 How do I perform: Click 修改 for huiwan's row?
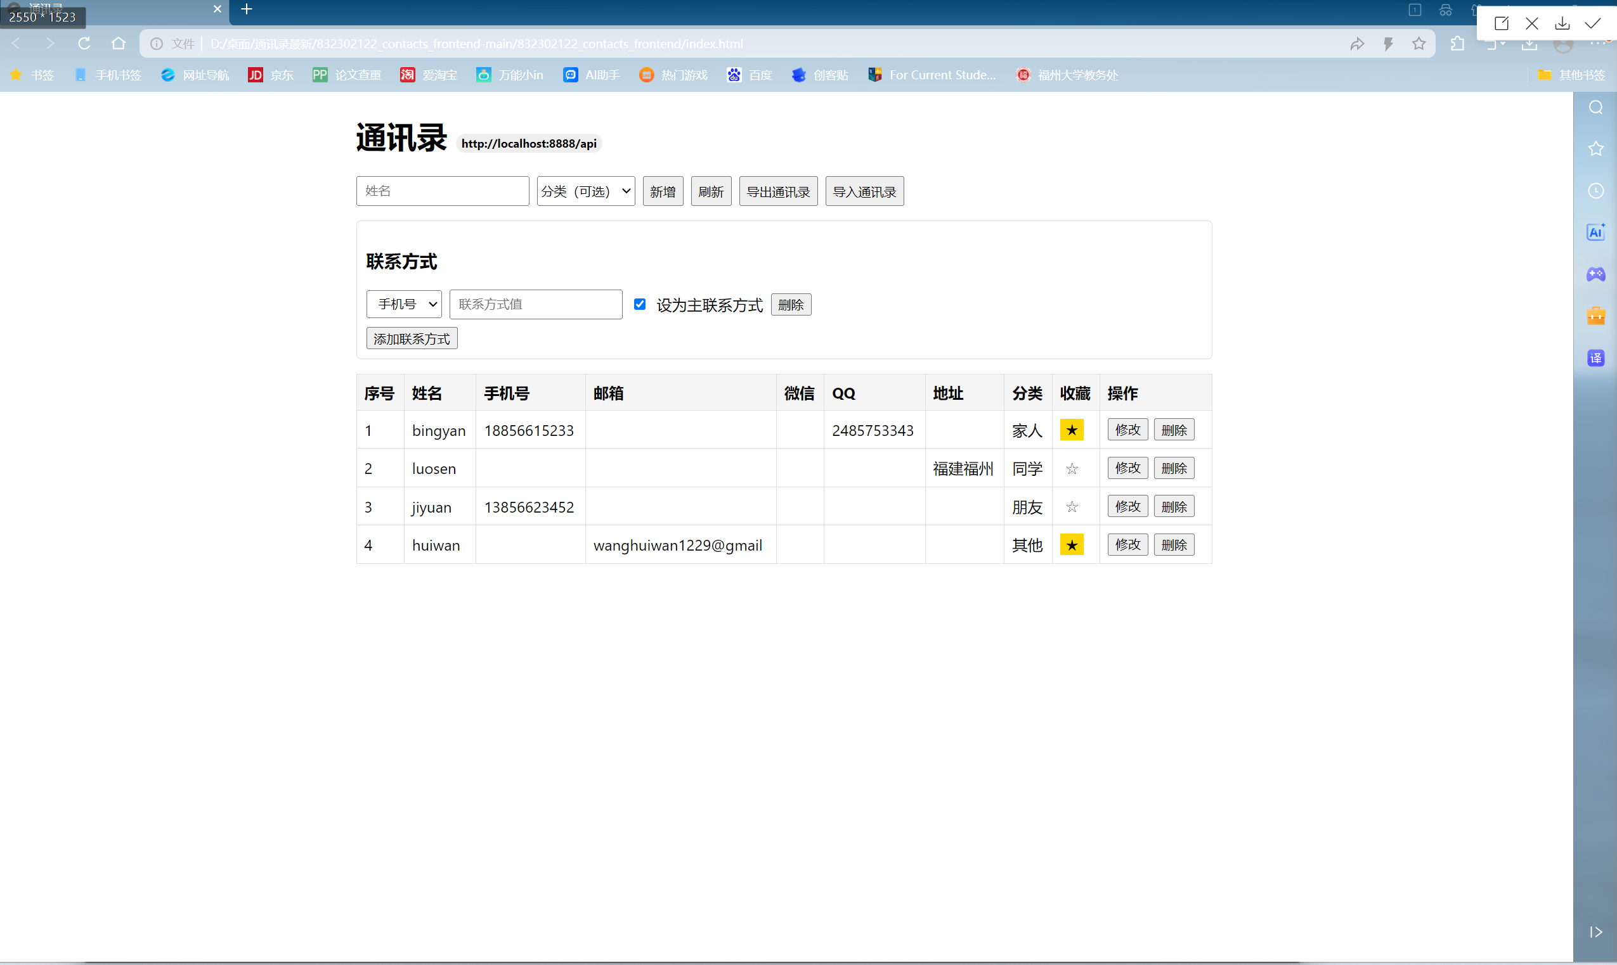click(1127, 545)
